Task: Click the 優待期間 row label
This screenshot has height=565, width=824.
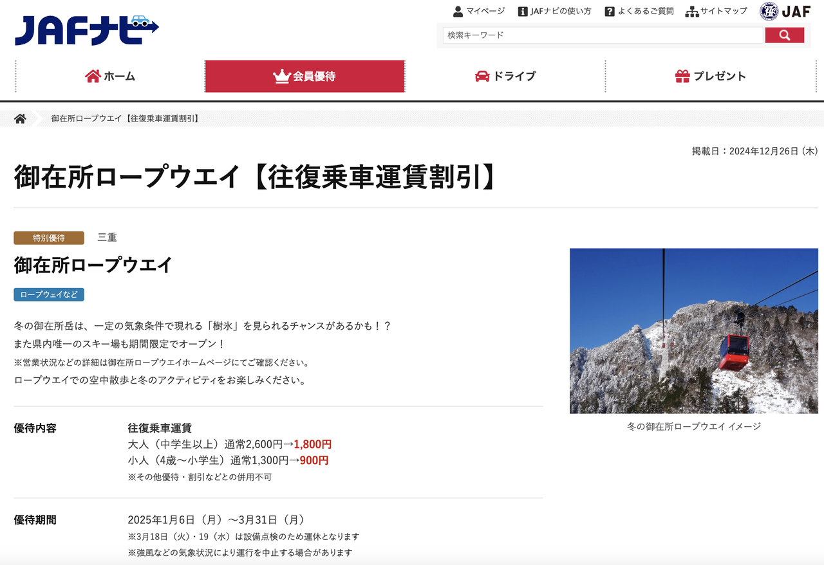Action: pos(35,520)
